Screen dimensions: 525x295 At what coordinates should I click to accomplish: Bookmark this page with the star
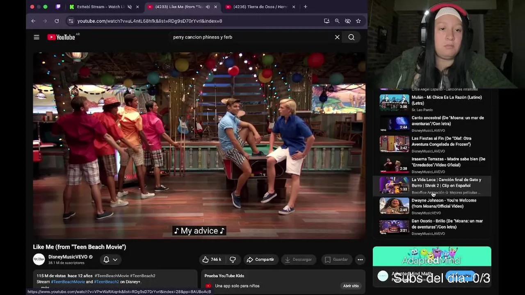tap(358, 21)
